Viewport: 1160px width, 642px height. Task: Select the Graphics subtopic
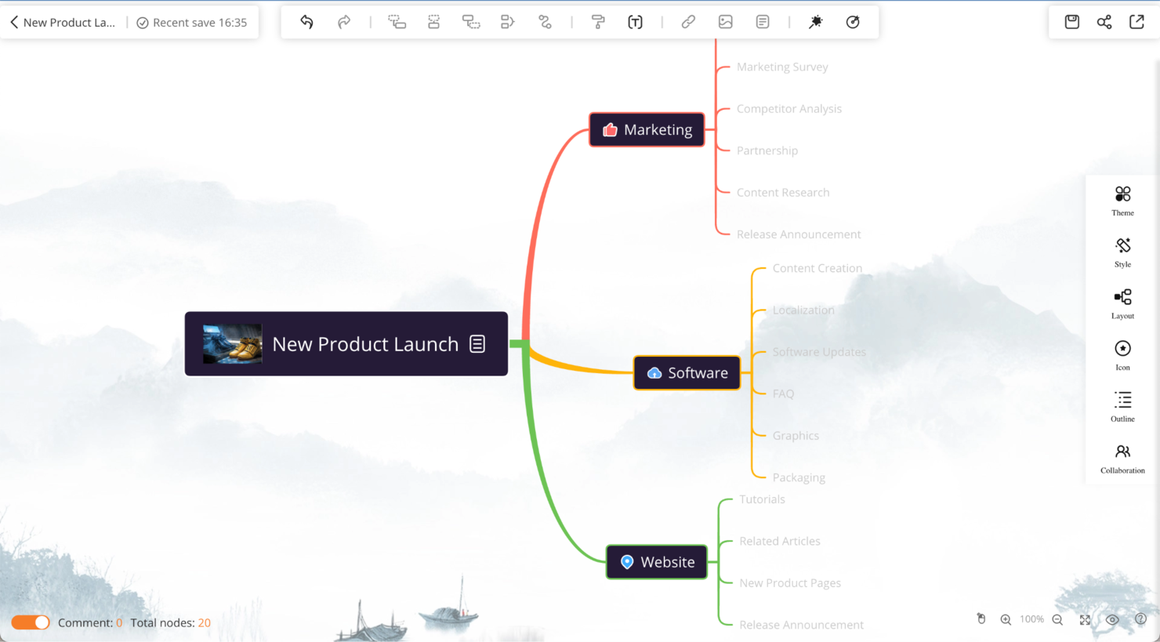[x=796, y=435]
